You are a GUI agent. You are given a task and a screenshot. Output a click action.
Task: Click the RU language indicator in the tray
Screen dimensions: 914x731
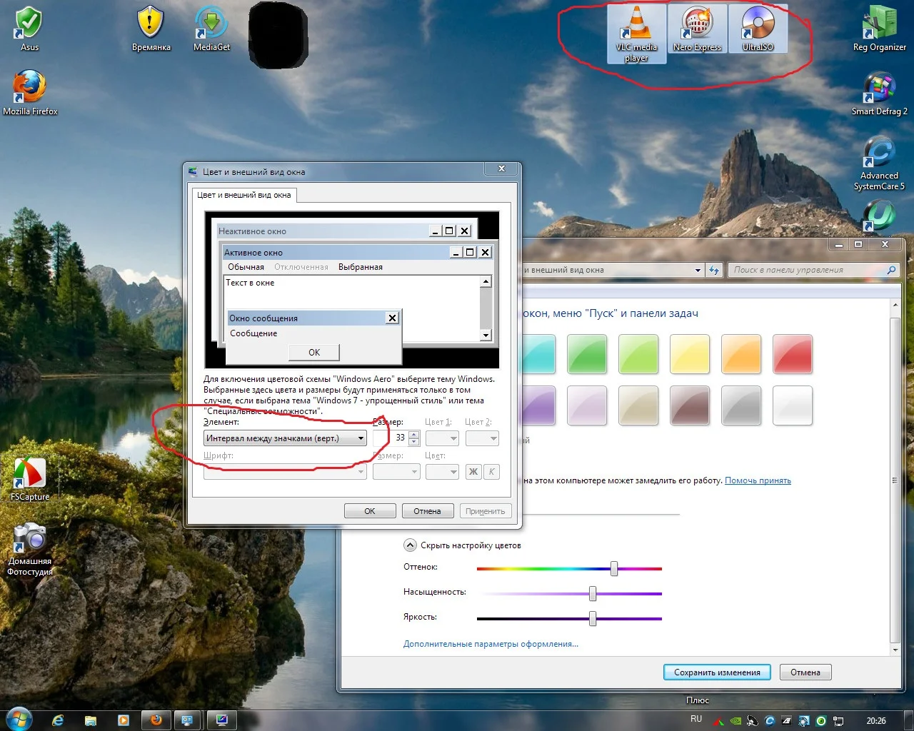pos(696,720)
